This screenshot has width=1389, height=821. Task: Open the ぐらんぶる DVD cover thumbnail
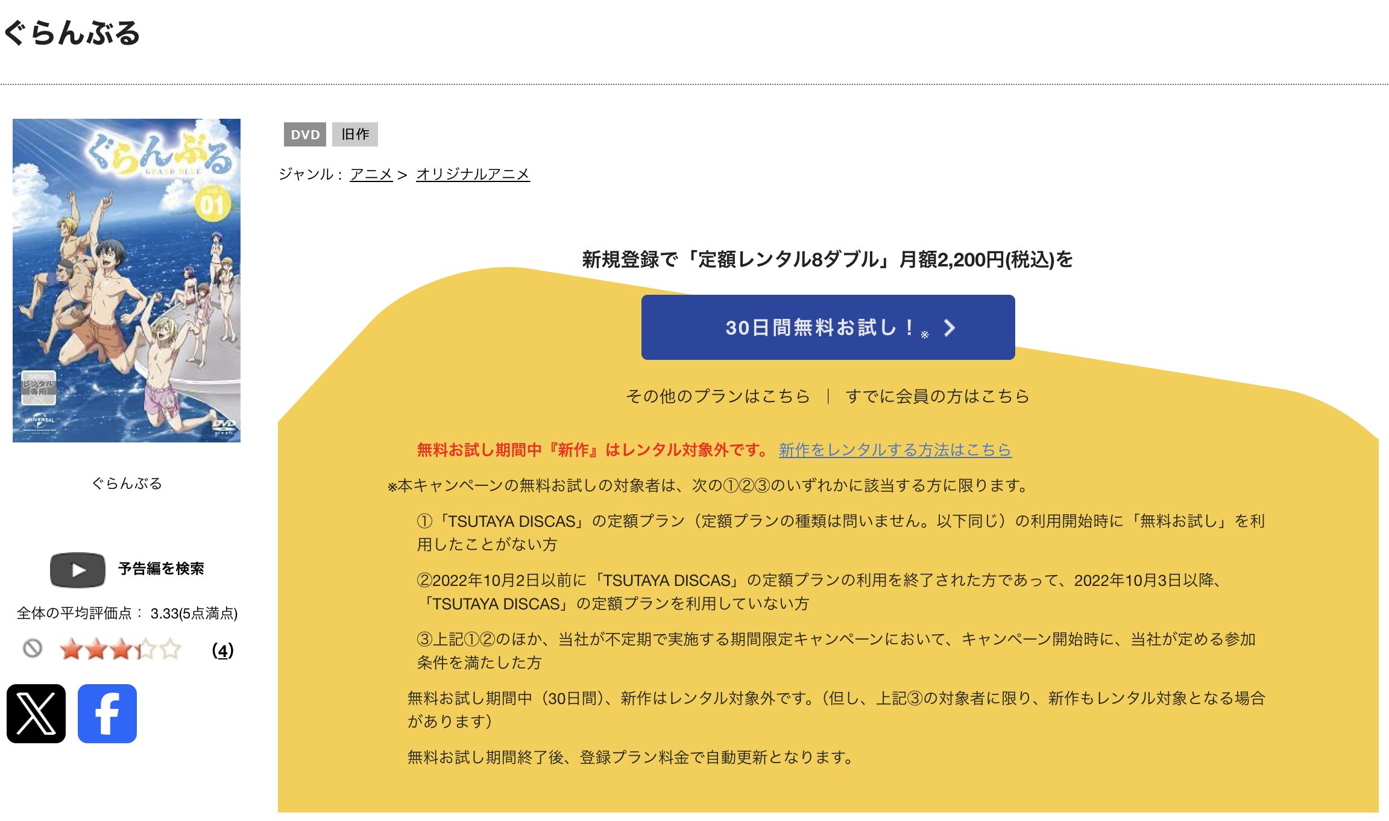127,280
